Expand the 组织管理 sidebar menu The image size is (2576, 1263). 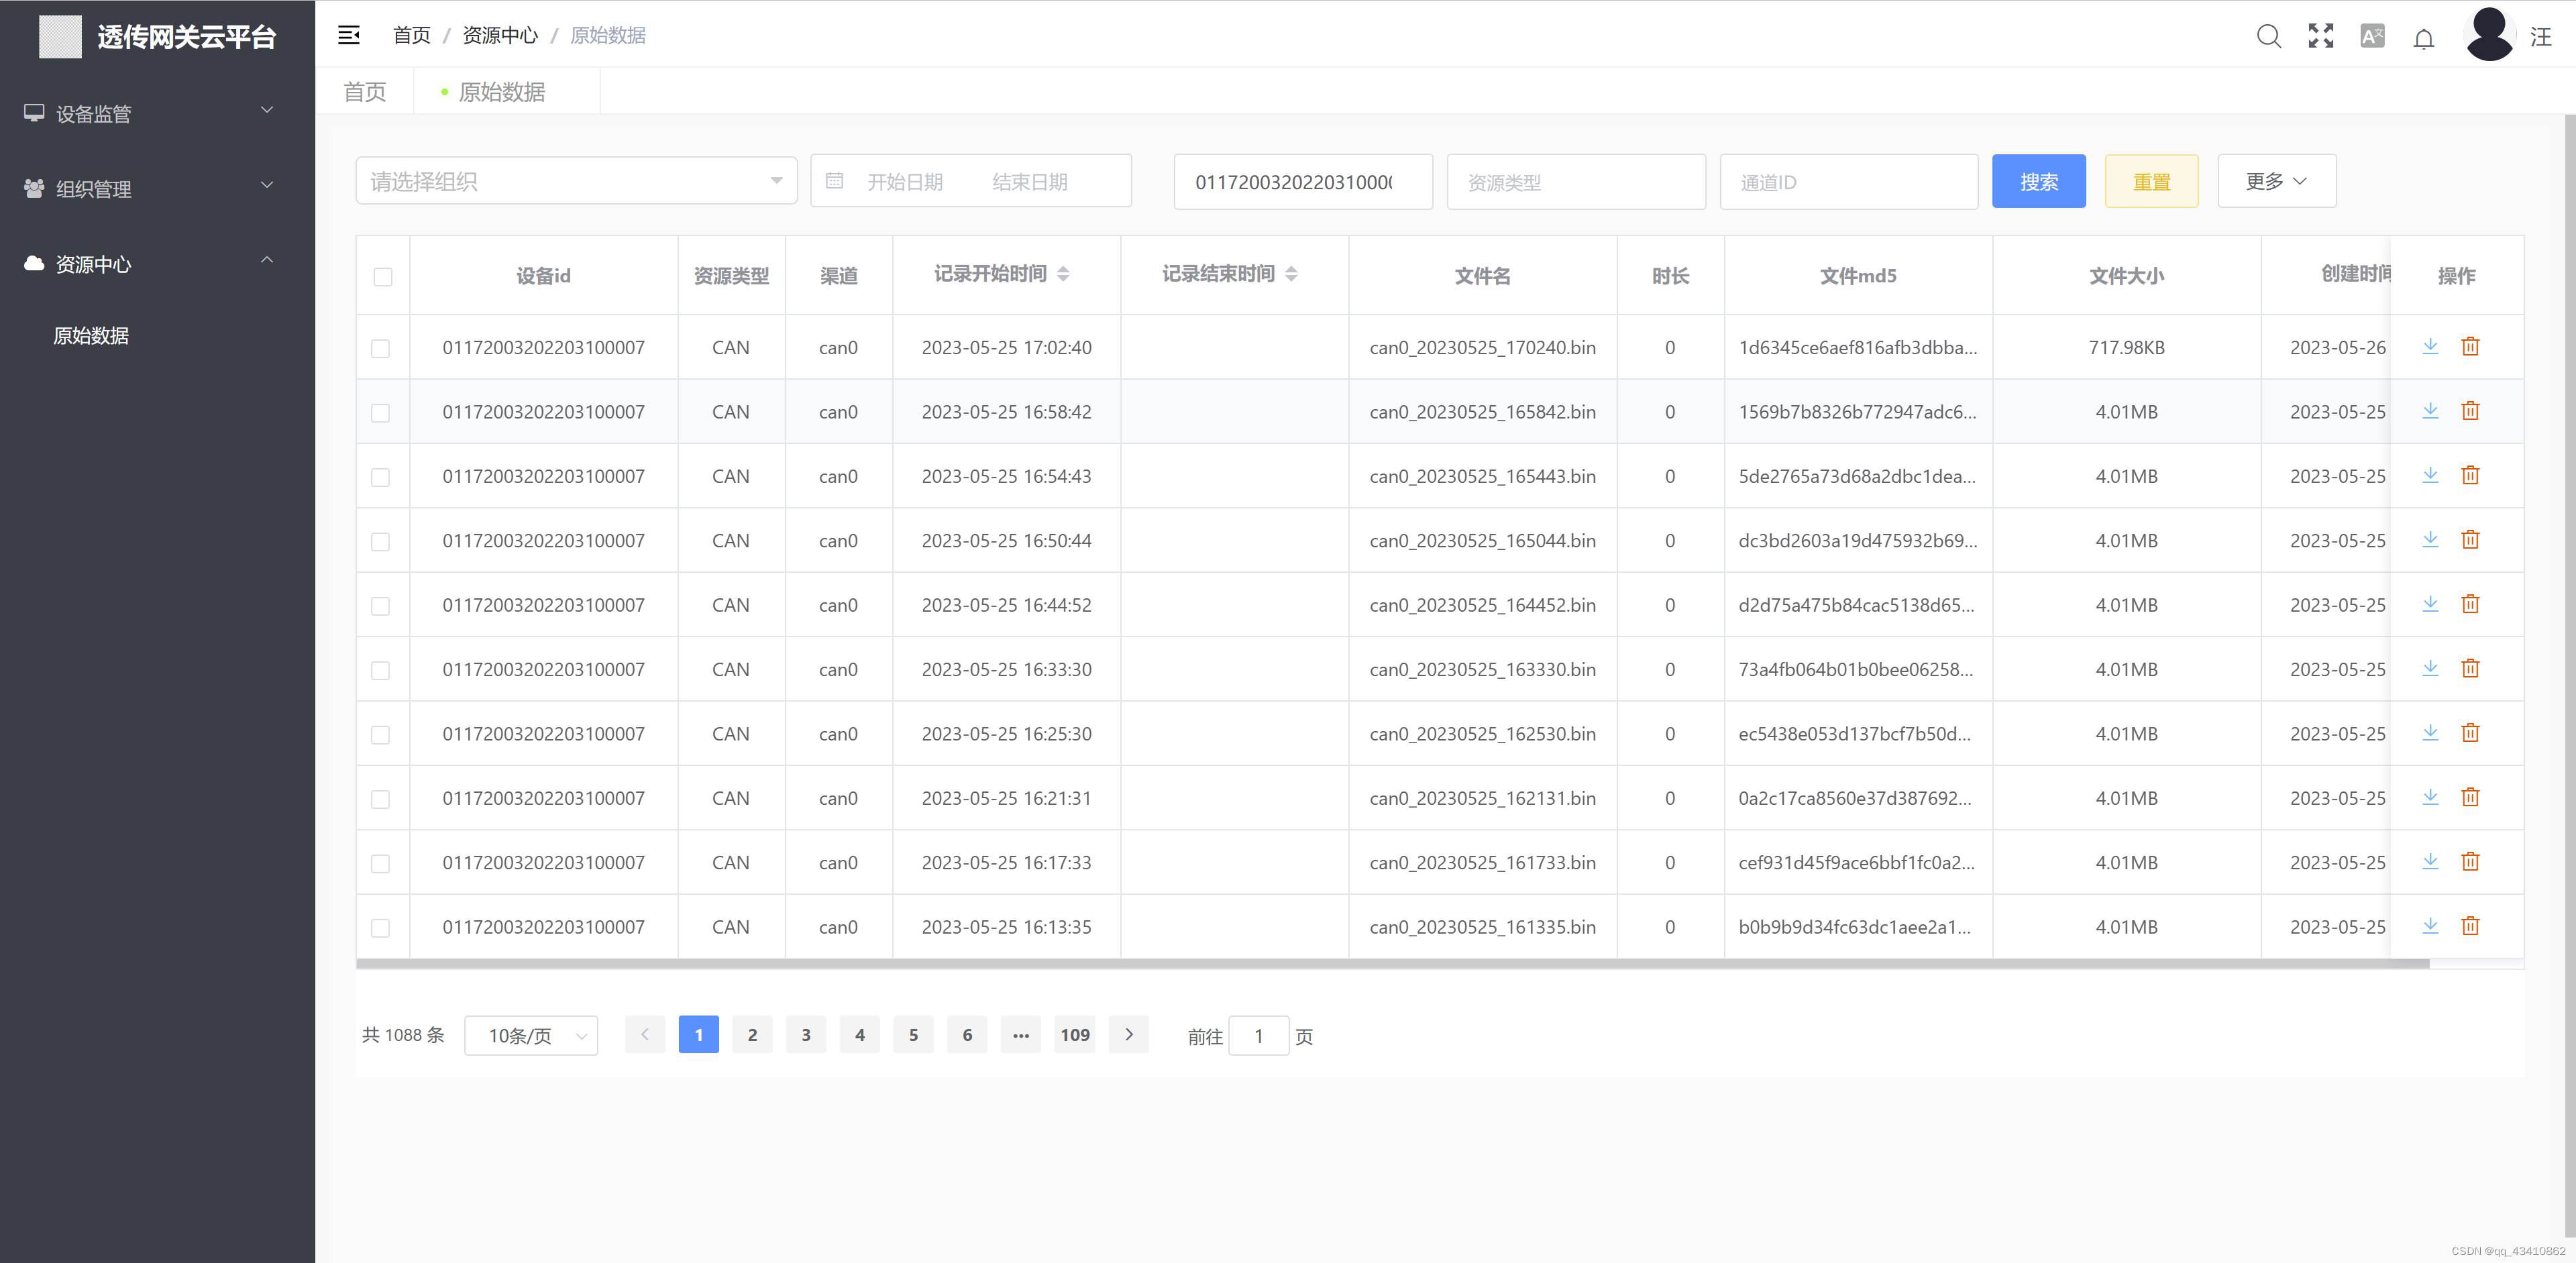[157, 188]
